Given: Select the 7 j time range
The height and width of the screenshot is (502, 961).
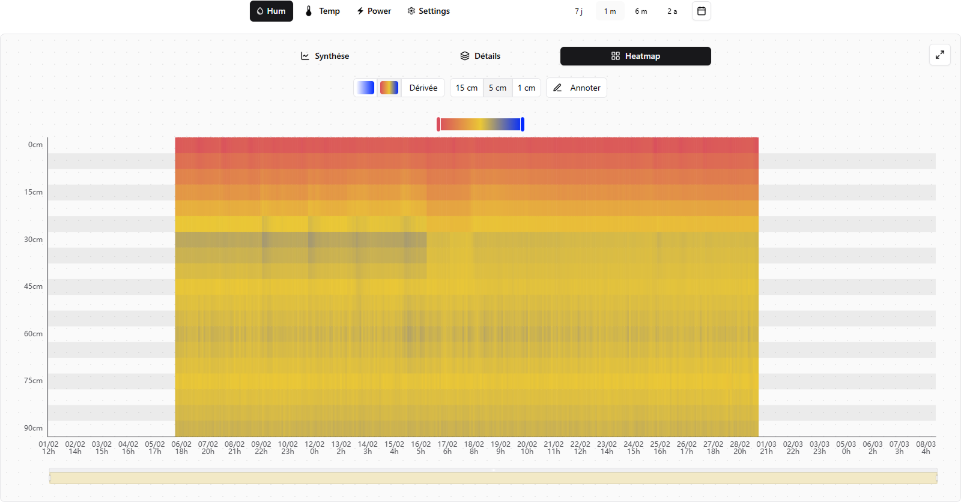Looking at the screenshot, I should coord(578,11).
